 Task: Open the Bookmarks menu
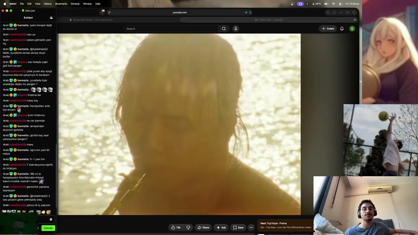pyautogui.click(x=61, y=4)
